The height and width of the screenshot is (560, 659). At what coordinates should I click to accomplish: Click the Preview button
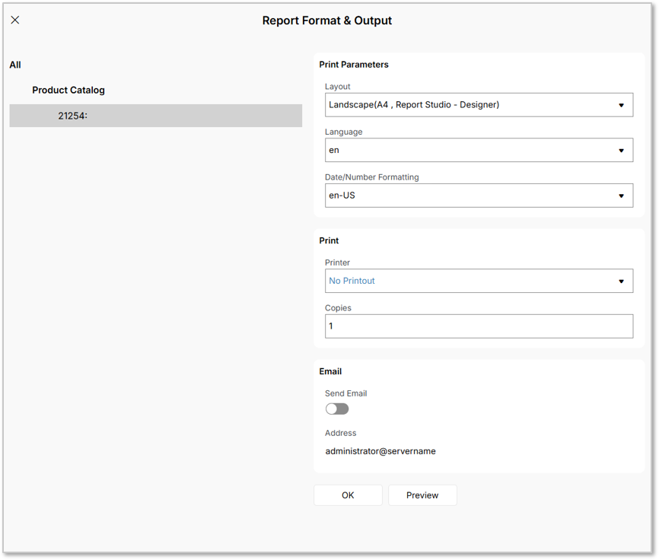click(422, 495)
